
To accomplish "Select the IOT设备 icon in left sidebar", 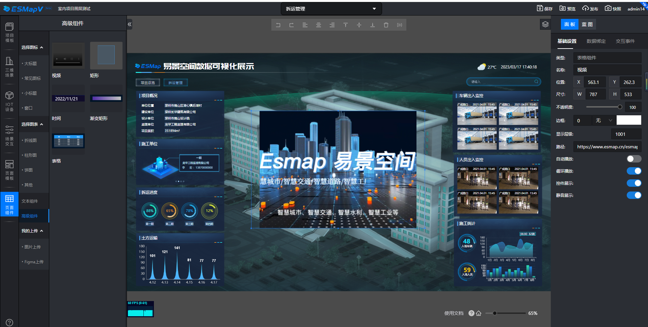I will point(9,100).
